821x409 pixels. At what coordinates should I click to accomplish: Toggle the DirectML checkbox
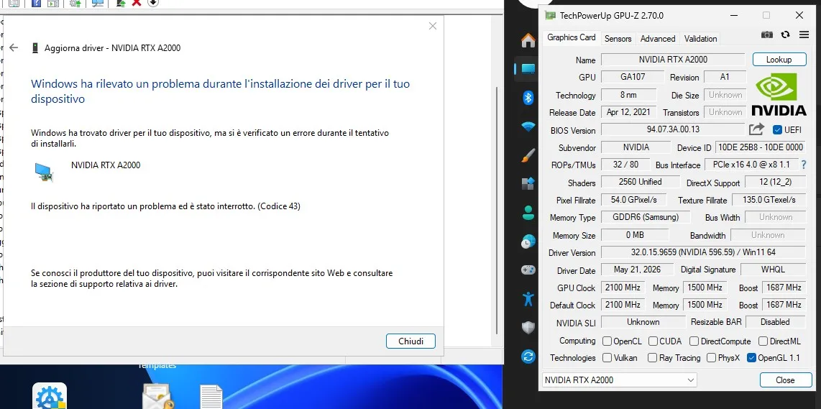click(763, 341)
